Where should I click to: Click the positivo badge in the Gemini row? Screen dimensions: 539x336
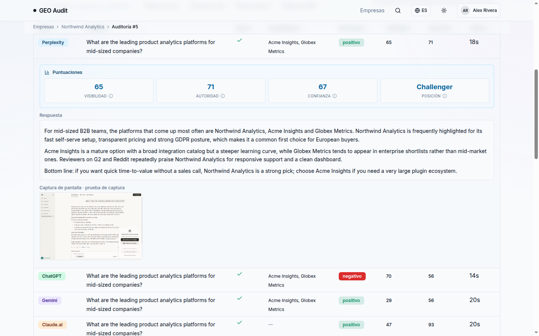click(351, 301)
